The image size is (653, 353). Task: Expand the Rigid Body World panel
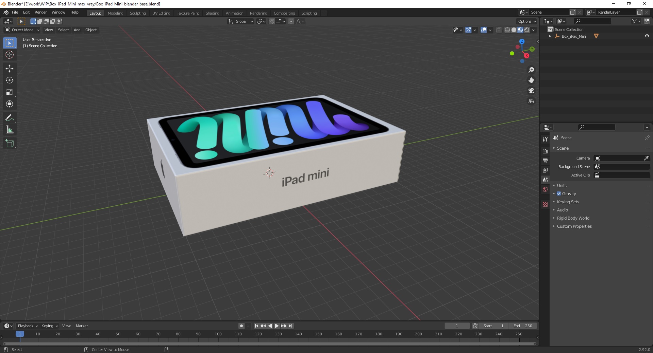click(573, 218)
